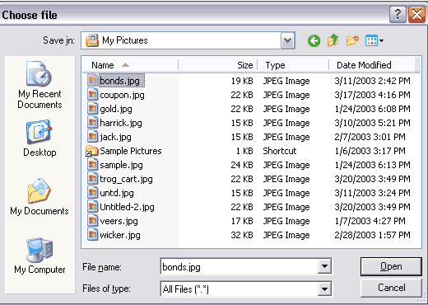Expand the File name dropdown arrow
Screen dimensions: 428x305
coord(324,266)
